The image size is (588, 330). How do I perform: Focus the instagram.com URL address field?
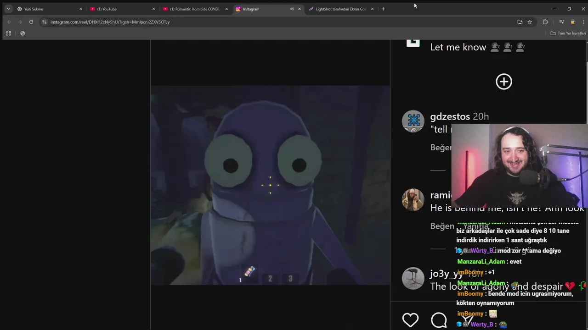pos(276,22)
